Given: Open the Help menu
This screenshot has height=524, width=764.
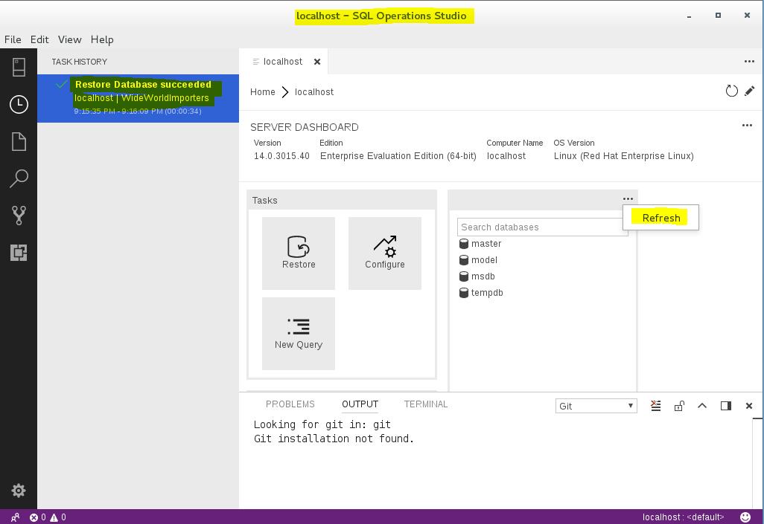Looking at the screenshot, I should pos(102,39).
